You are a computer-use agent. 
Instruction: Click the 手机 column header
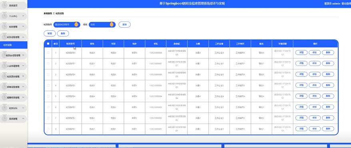click(x=156, y=44)
